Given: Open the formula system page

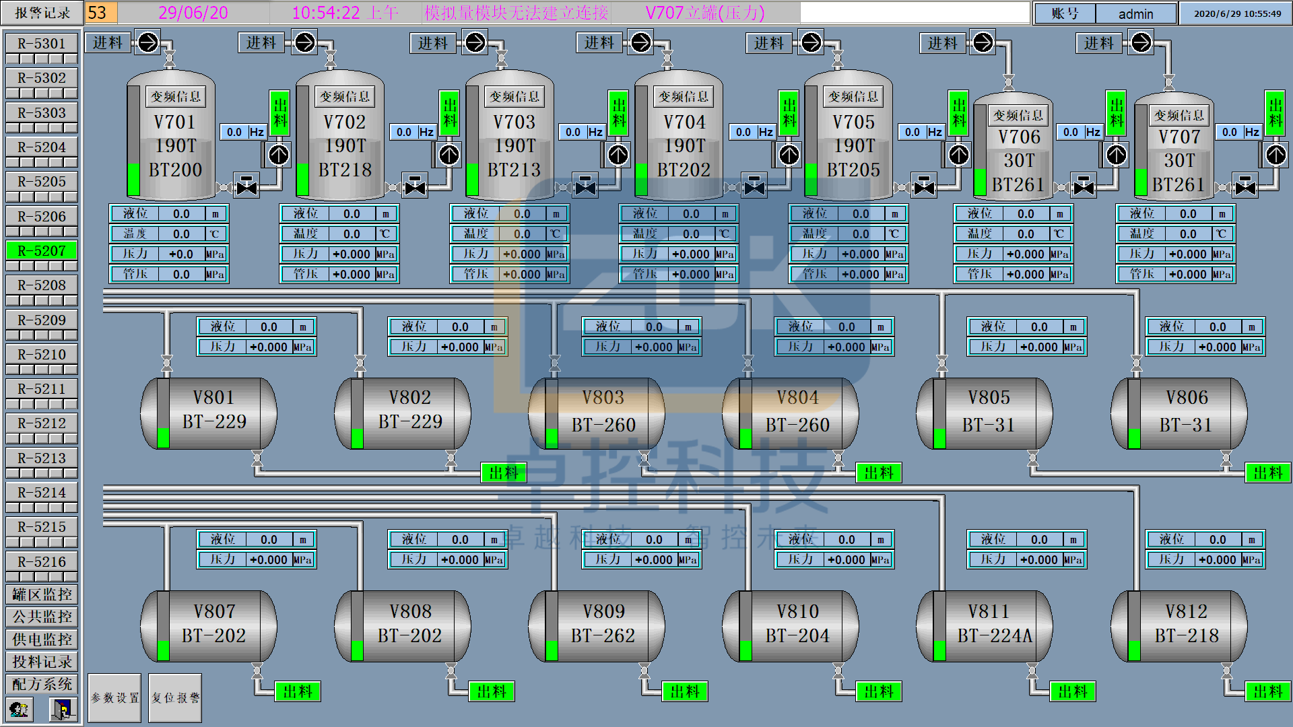Looking at the screenshot, I should click(42, 684).
